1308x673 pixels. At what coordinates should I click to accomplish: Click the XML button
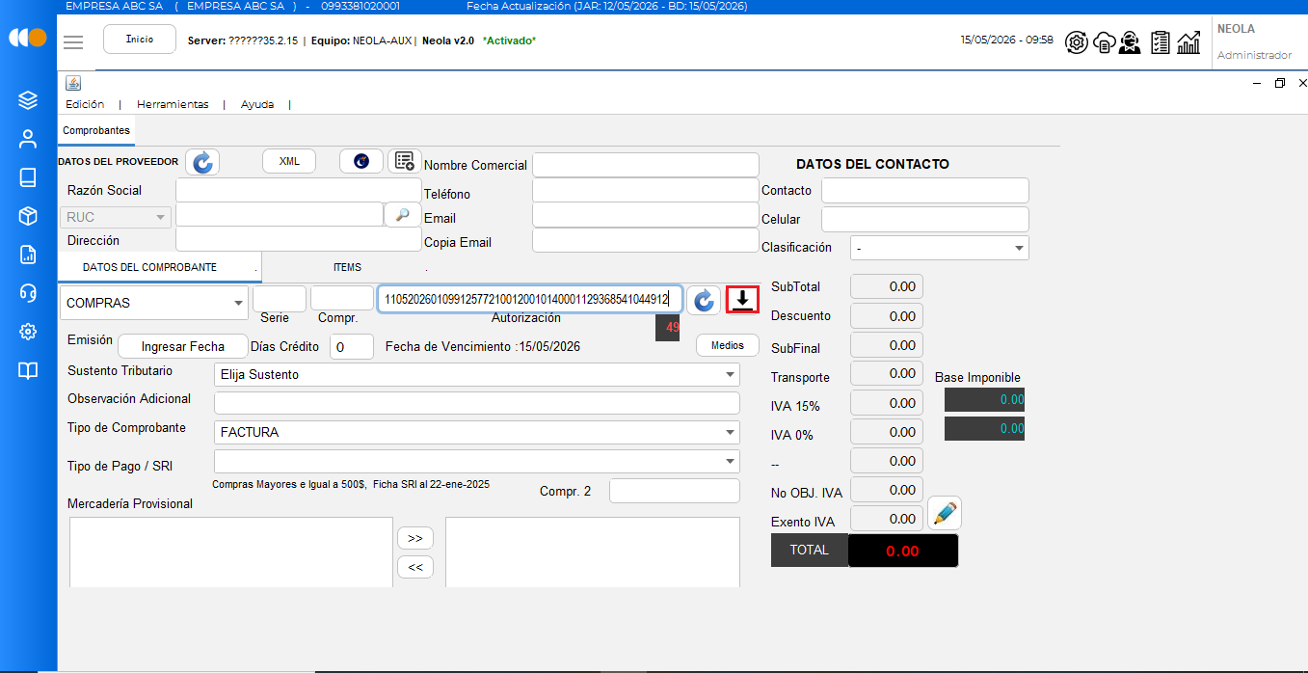[x=289, y=161]
